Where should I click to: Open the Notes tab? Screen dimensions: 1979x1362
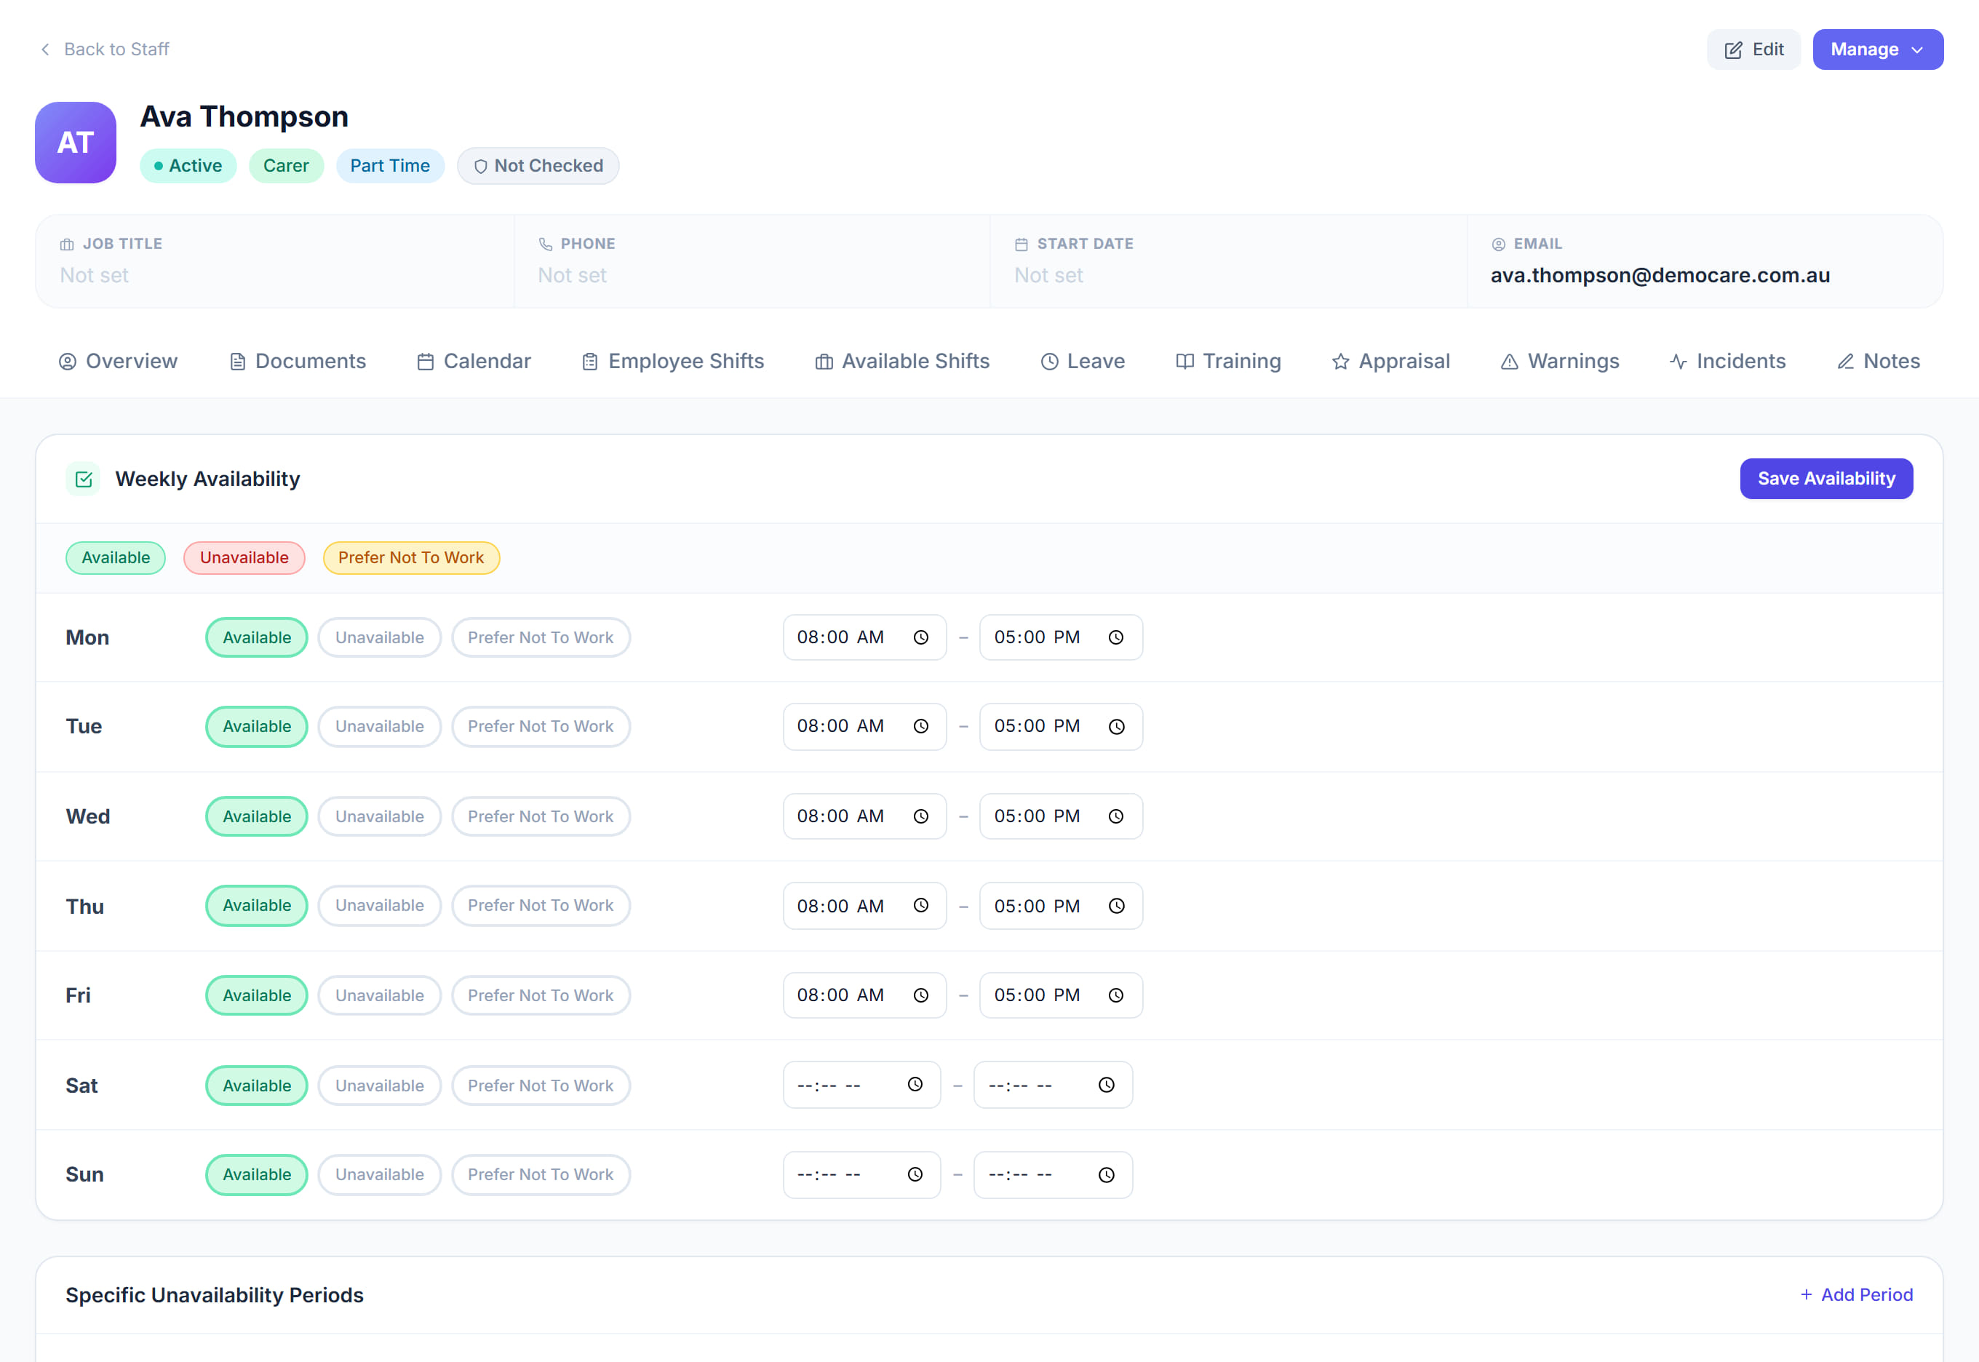pos(1879,361)
